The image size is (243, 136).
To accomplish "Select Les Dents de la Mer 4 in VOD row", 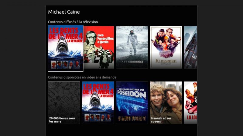I will (x=98, y=103).
